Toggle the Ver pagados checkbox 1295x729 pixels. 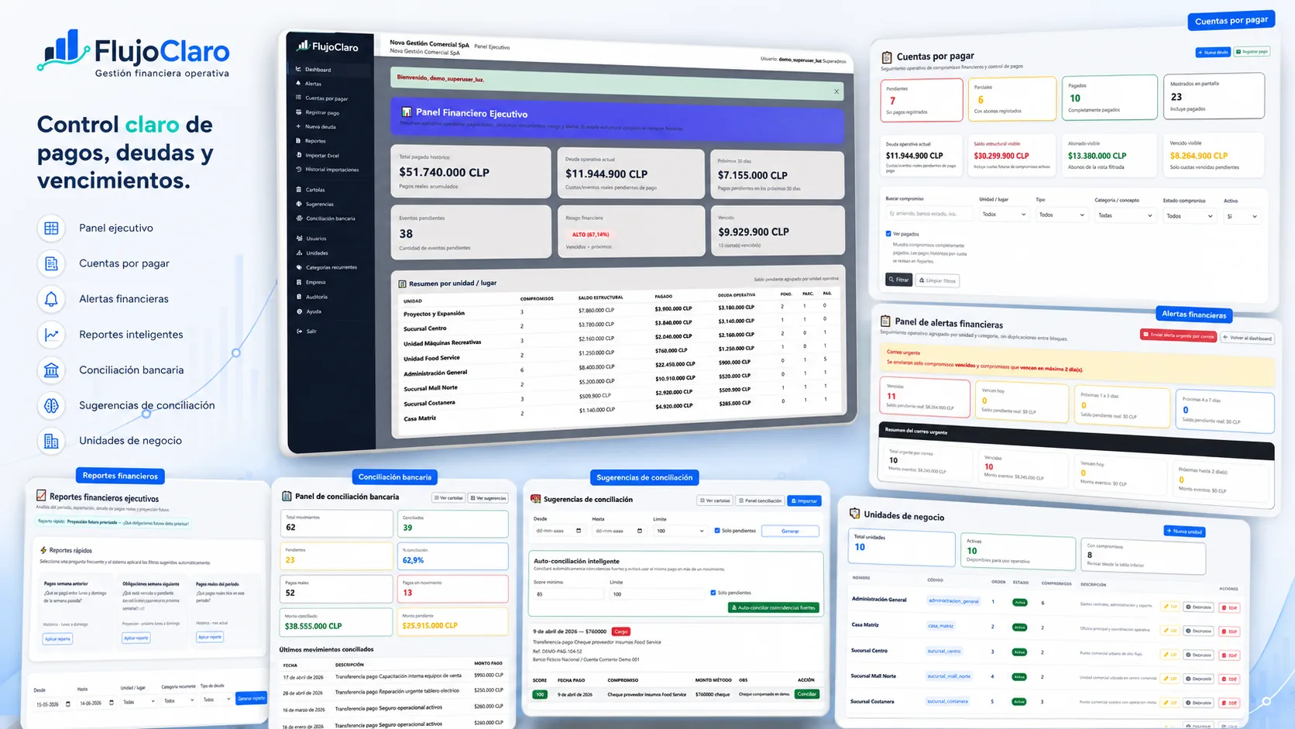pyautogui.click(x=888, y=233)
